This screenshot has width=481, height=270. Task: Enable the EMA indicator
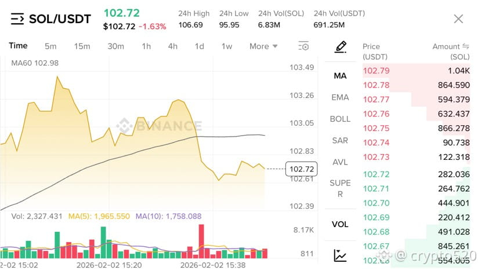point(340,97)
